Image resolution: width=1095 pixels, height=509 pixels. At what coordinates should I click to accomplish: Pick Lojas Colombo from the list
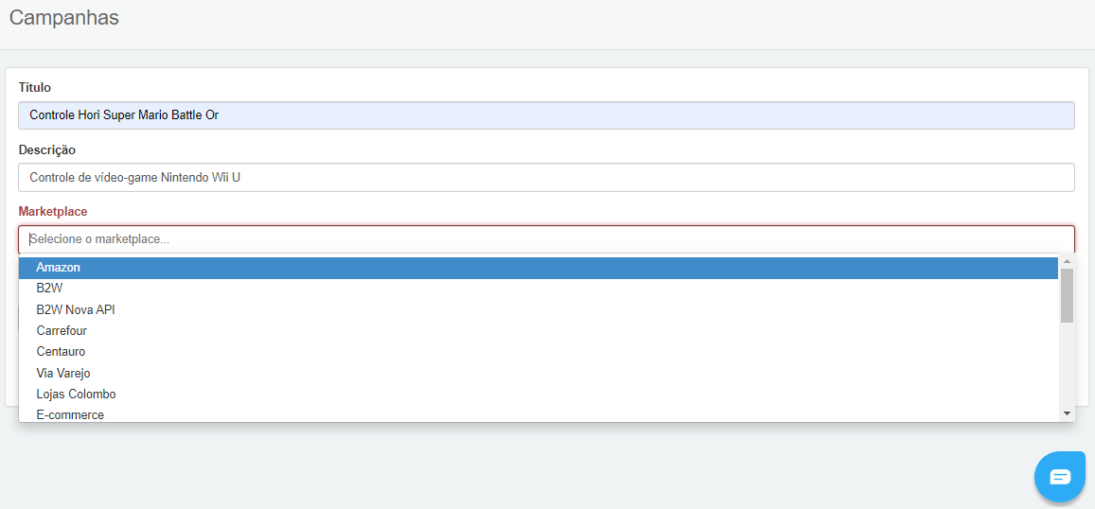click(x=76, y=394)
